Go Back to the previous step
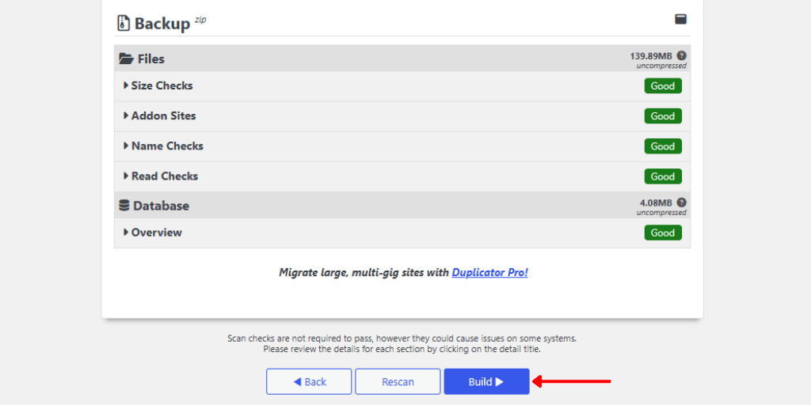This screenshot has width=811, height=405. [x=309, y=382]
